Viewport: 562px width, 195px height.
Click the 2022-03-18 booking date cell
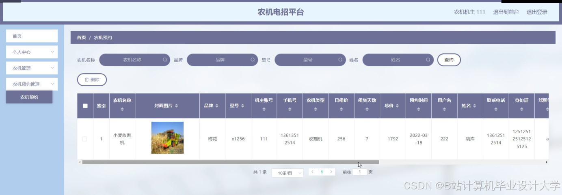click(x=418, y=139)
